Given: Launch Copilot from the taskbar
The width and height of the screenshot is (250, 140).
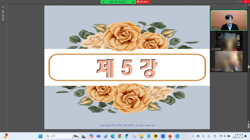Looking at the screenshot, I should (x=91, y=136).
